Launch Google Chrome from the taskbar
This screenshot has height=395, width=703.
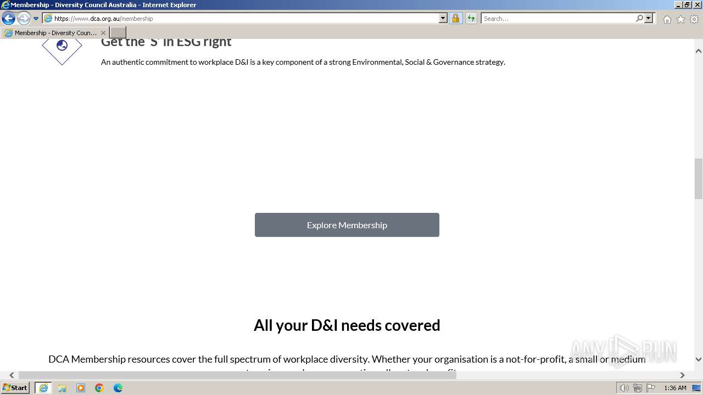(x=99, y=388)
